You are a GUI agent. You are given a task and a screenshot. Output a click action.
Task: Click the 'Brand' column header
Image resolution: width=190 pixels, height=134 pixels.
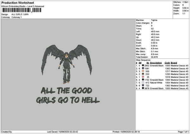(x=174, y=63)
